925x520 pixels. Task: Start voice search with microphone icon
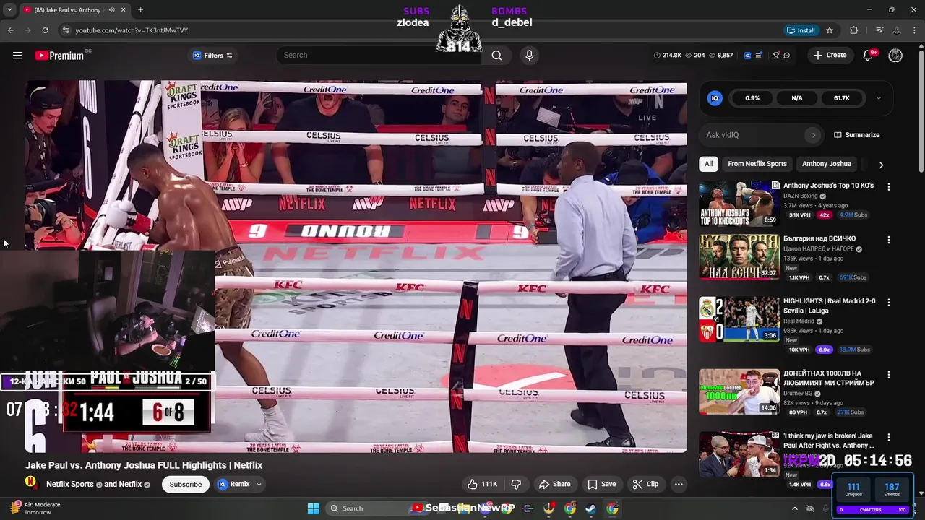point(530,55)
